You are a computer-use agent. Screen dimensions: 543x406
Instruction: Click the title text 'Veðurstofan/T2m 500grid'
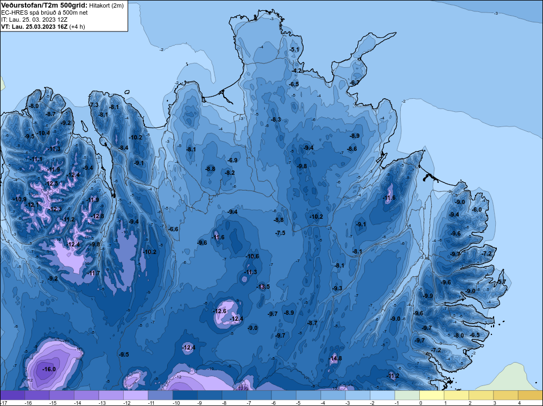pyautogui.click(x=45, y=5)
